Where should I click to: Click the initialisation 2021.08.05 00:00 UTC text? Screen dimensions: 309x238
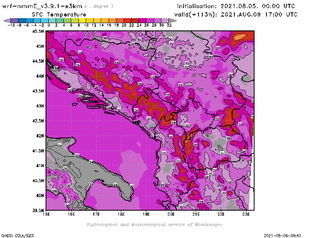(x=236, y=6)
